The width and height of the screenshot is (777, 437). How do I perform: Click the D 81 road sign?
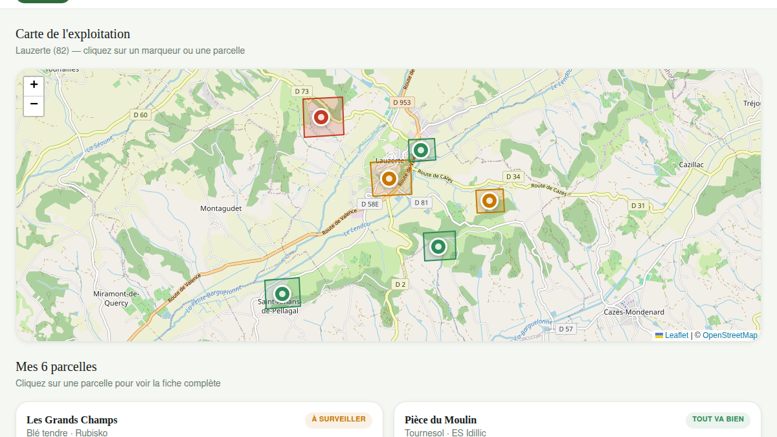point(421,203)
